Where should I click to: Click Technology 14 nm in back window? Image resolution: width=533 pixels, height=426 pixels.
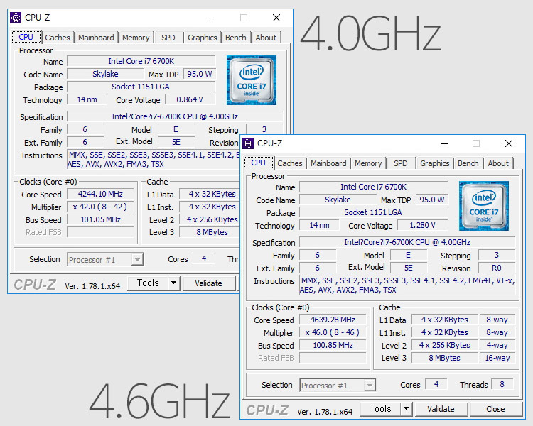(87, 99)
